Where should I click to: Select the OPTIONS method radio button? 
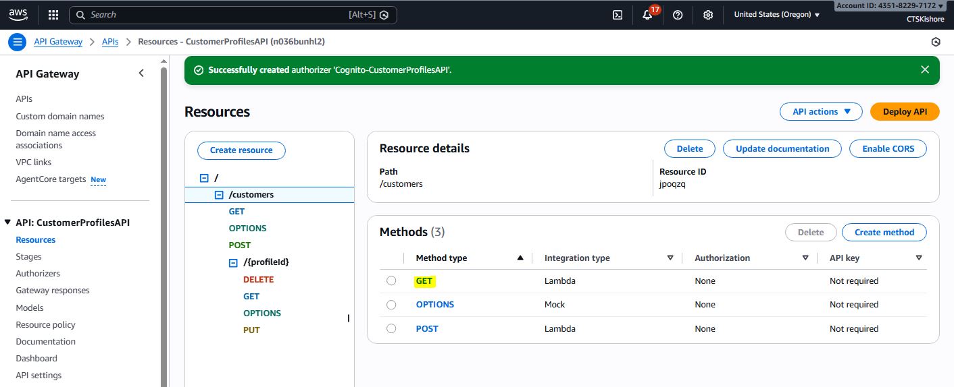tap(391, 305)
